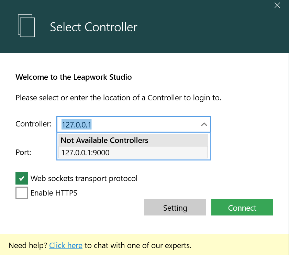Click the Controller: field label
This screenshot has width=289, height=255.
coord(33,124)
